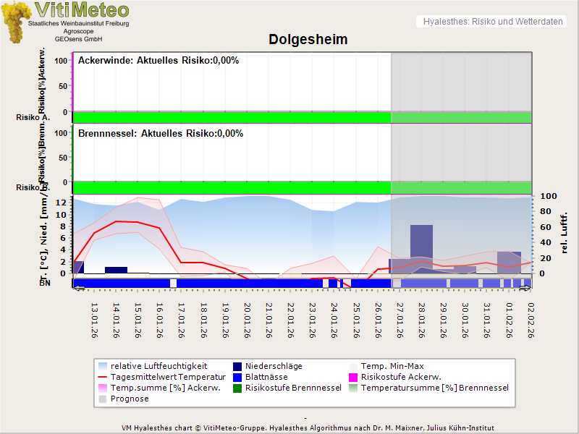The width and height of the screenshot is (579, 434).
Task: Click the dark blue Niederschläge legend icon
Action: click(237, 366)
